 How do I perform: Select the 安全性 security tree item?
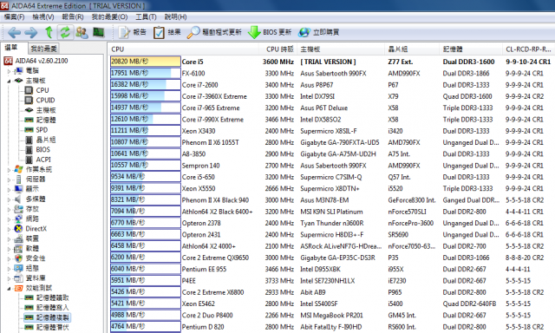(35, 258)
